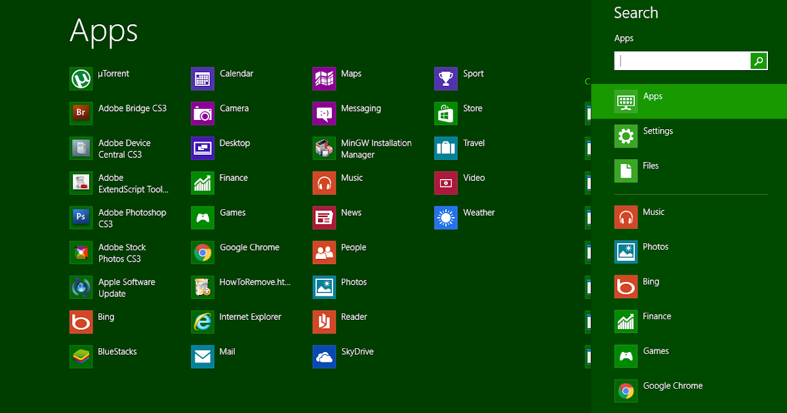Select Apps search scope

pos(689,101)
